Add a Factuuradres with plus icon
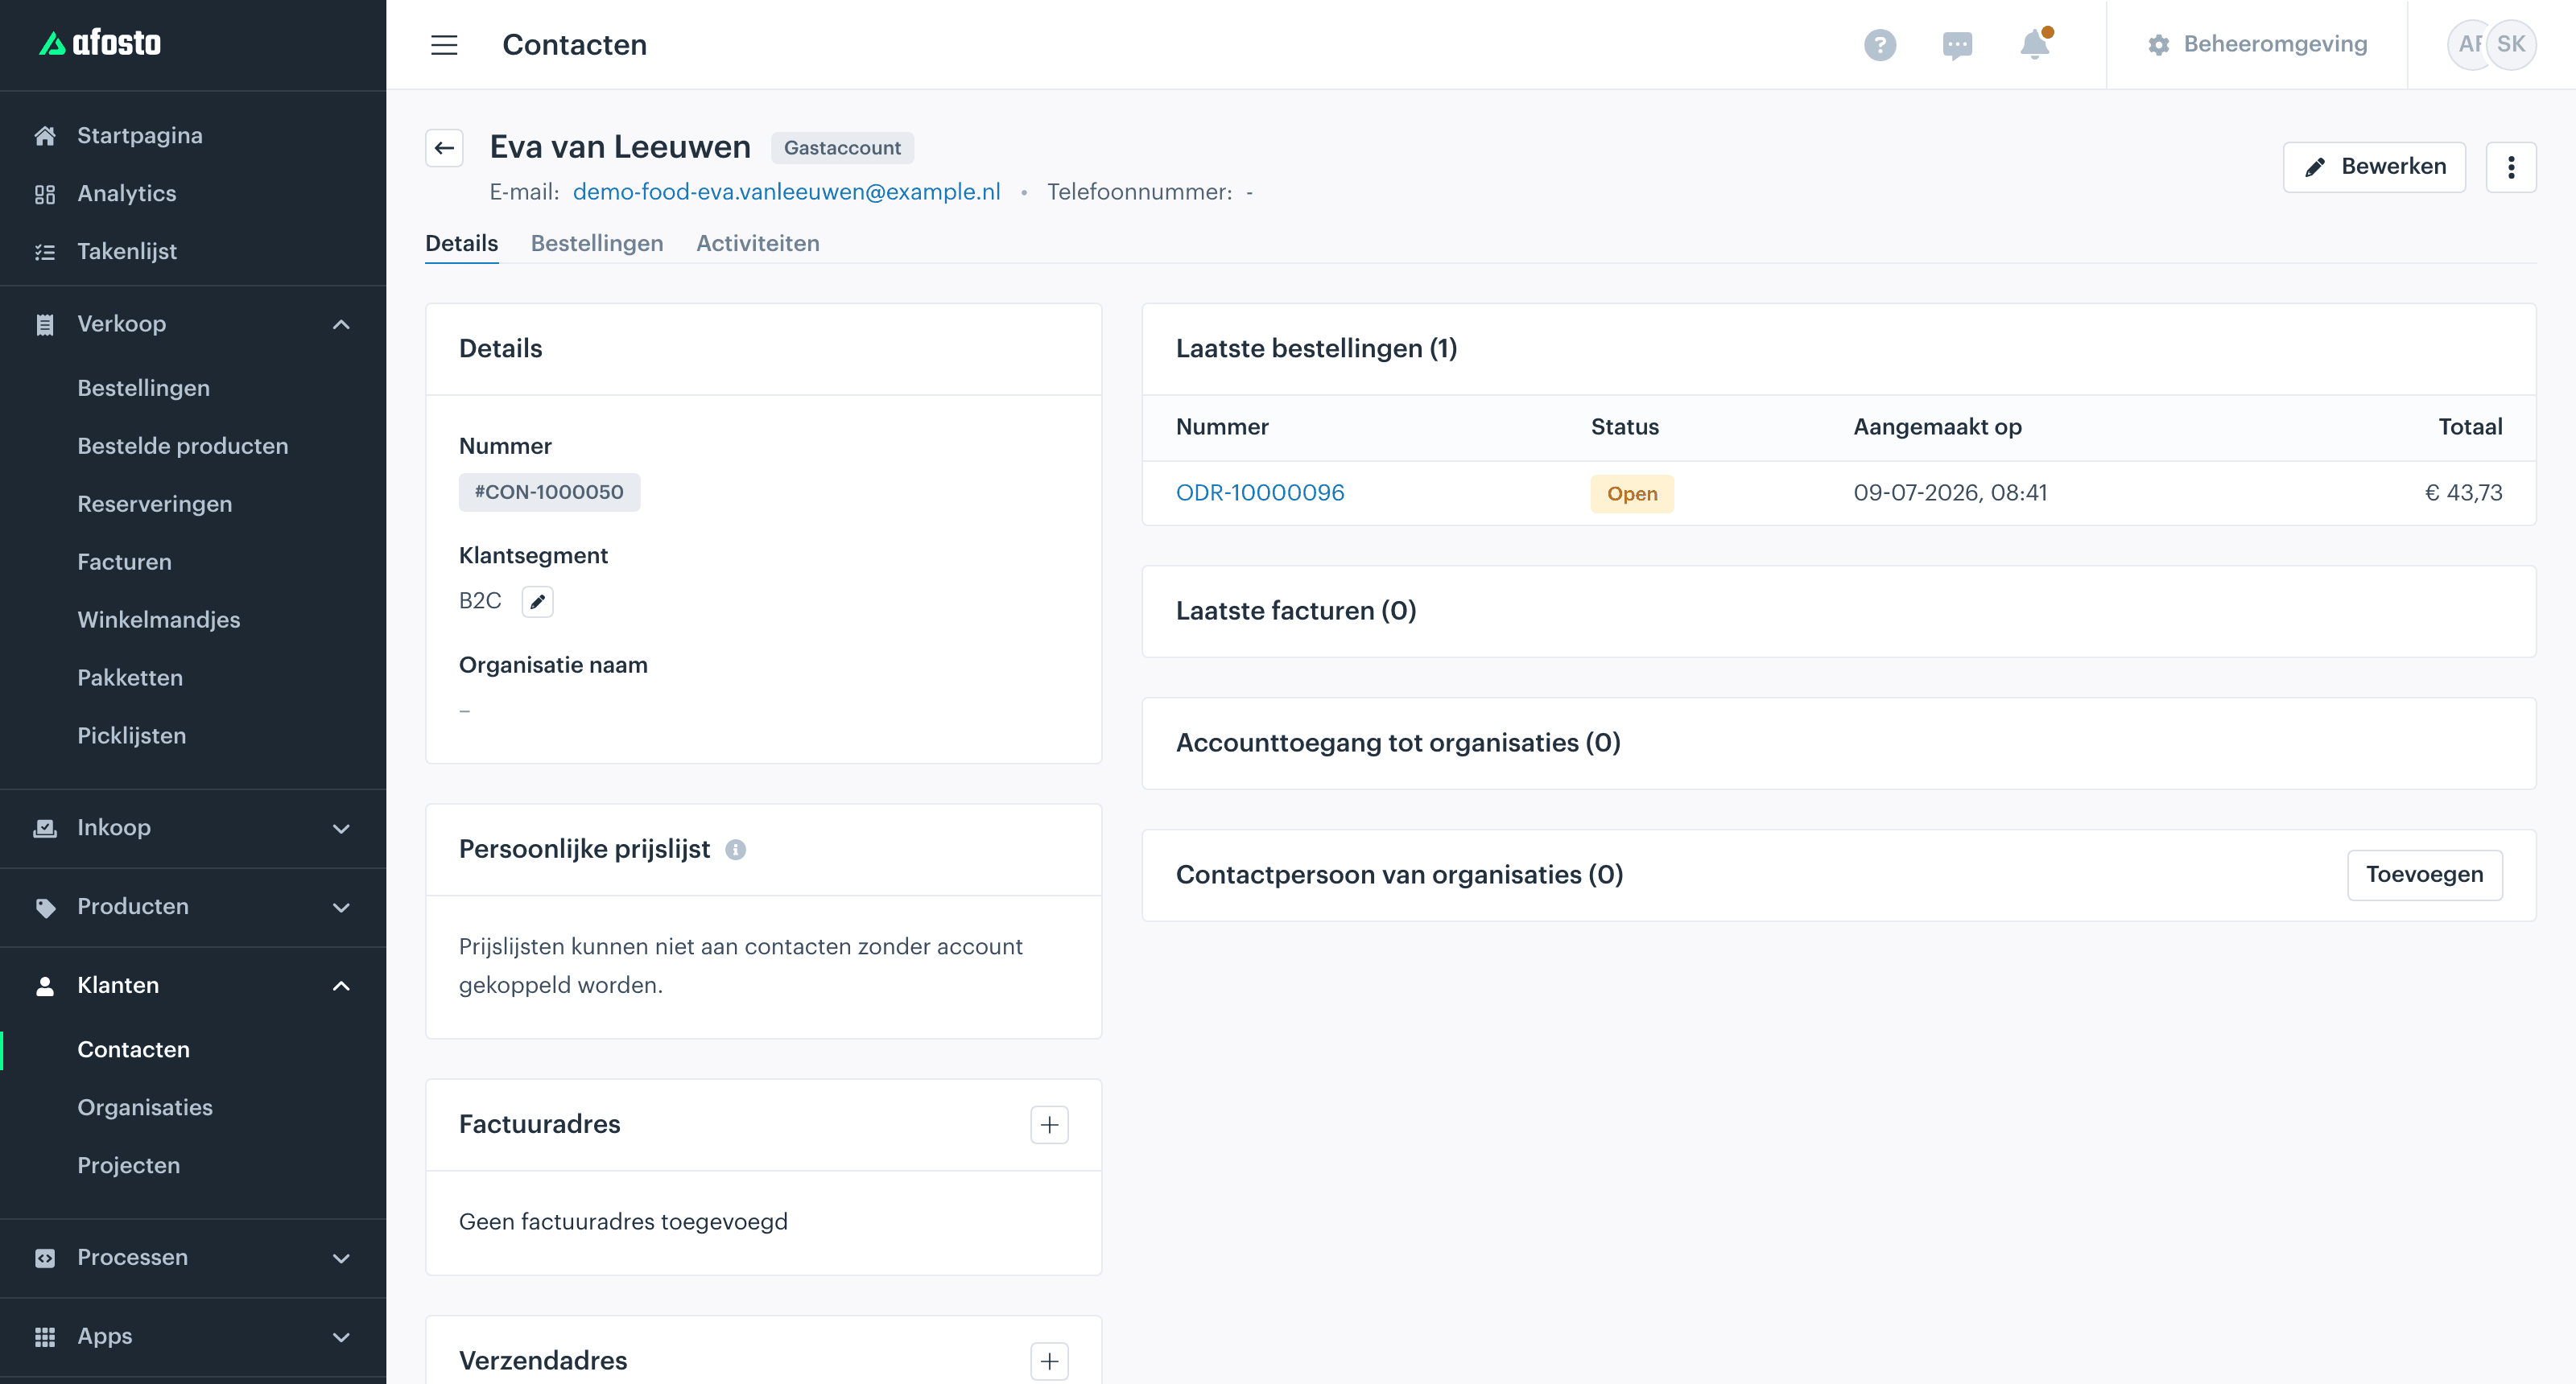The height and width of the screenshot is (1384, 2576). 1049,1125
